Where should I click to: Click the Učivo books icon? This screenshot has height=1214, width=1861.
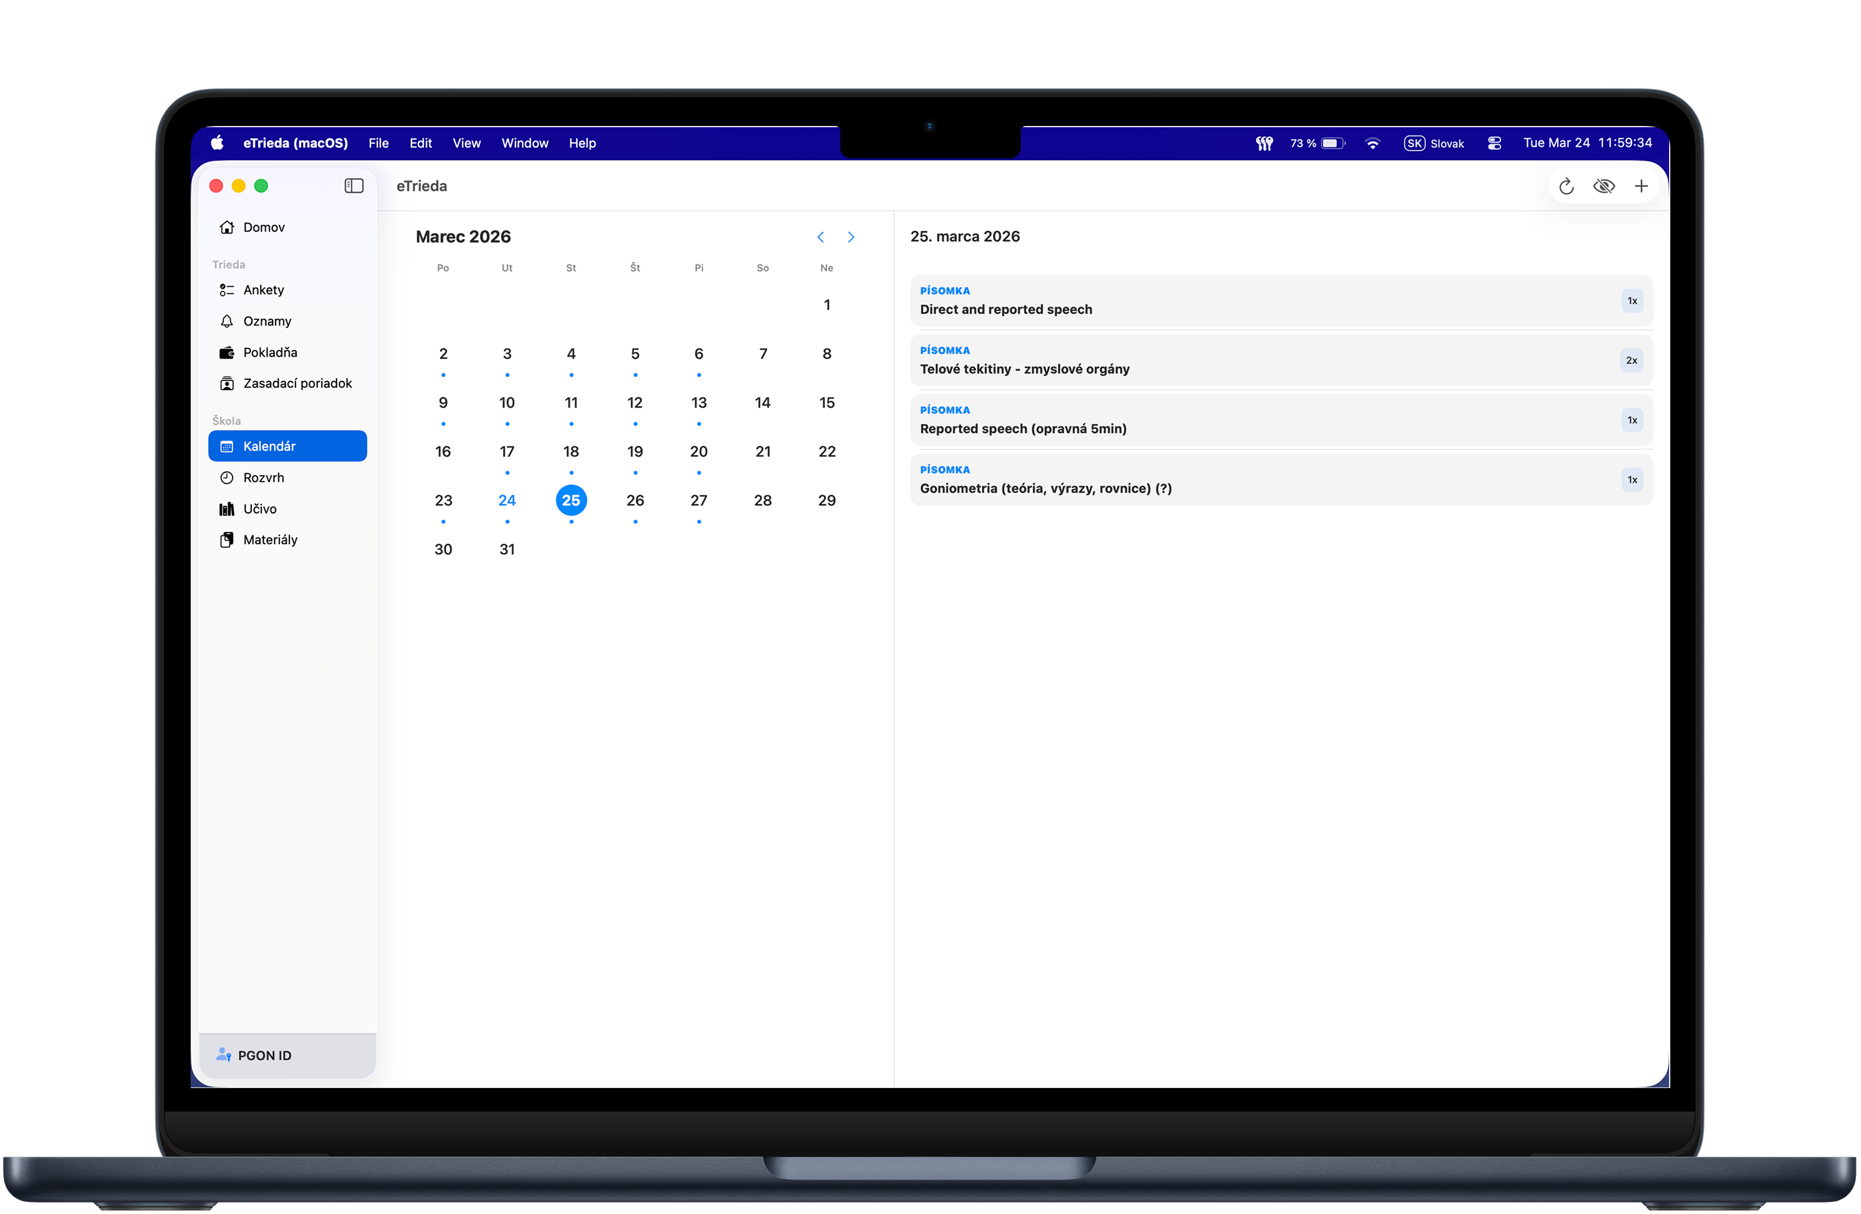[227, 509]
